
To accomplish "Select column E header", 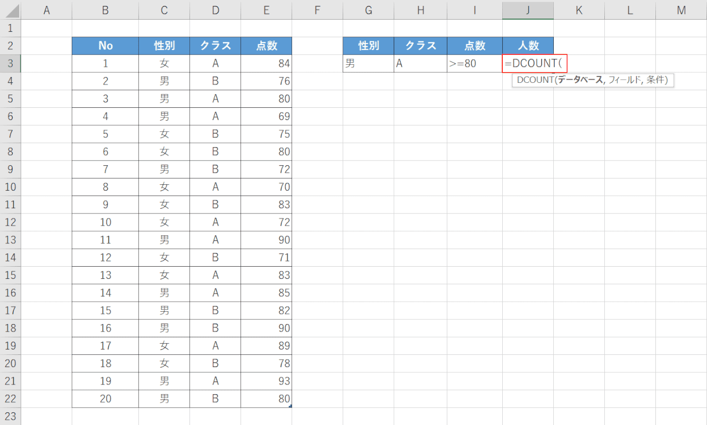I will 267,10.
